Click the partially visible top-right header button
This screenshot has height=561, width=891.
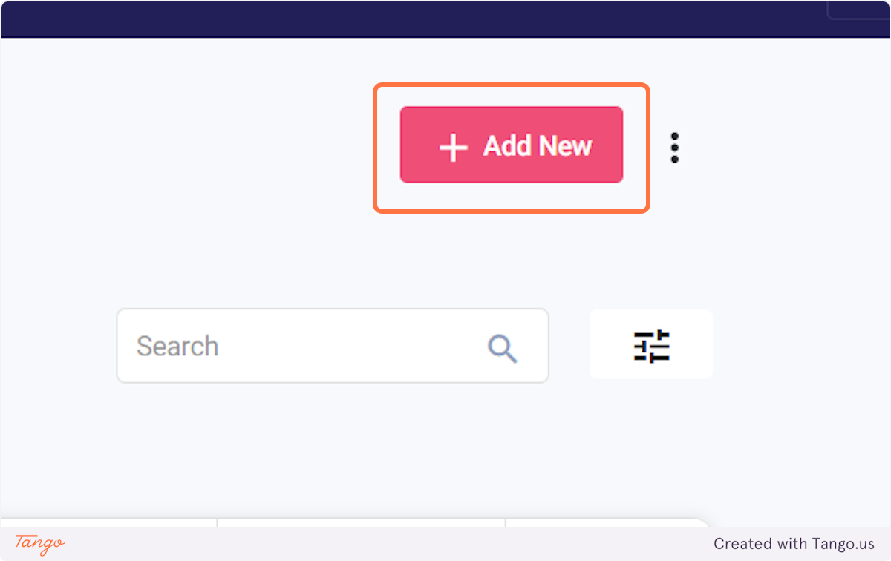pyautogui.click(x=859, y=10)
